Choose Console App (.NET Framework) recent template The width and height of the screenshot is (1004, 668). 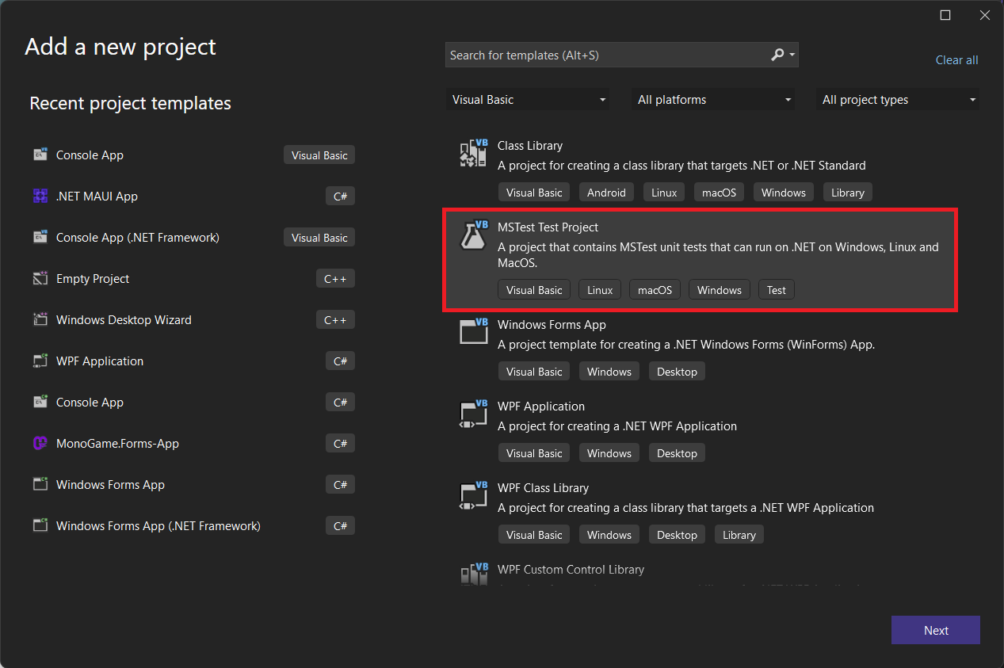[x=138, y=238]
